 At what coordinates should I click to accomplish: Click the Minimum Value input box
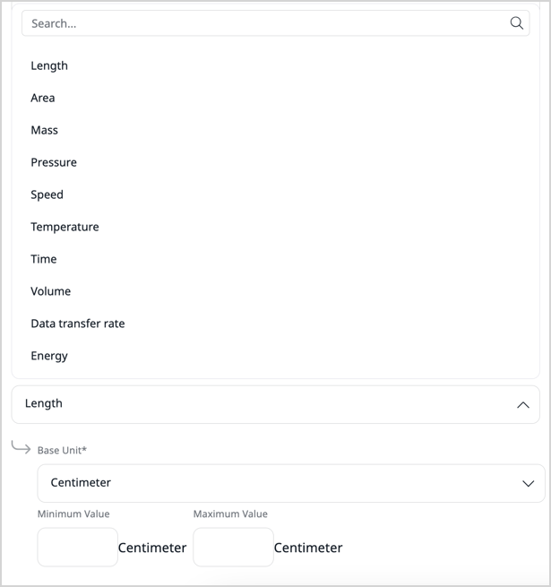(x=78, y=547)
